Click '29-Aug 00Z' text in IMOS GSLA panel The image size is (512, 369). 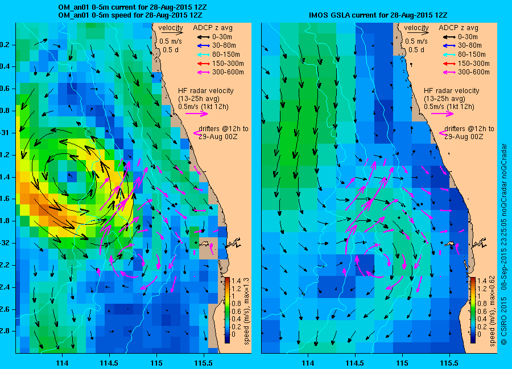tap(464, 137)
